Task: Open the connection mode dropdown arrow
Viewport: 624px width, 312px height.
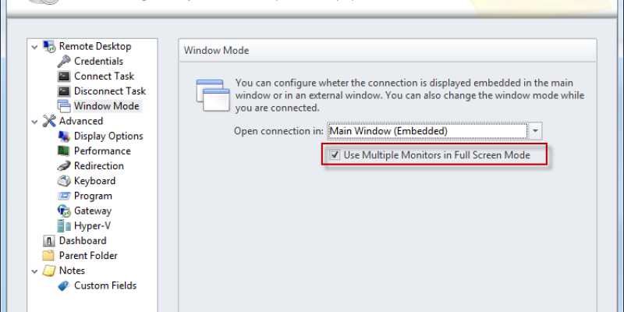Action: [x=535, y=131]
